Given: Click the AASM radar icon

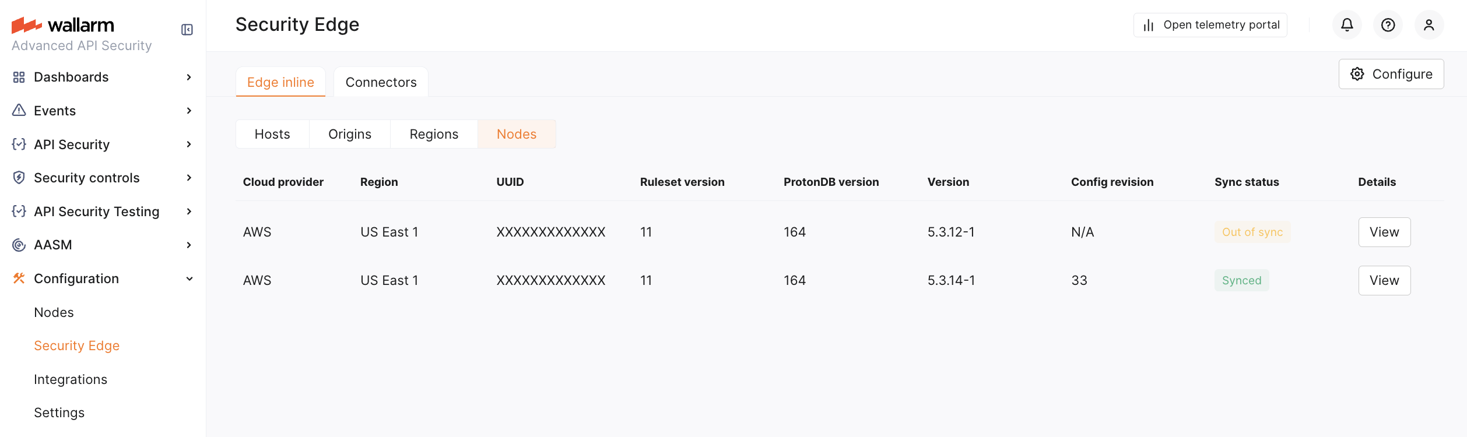Looking at the screenshot, I should (19, 245).
